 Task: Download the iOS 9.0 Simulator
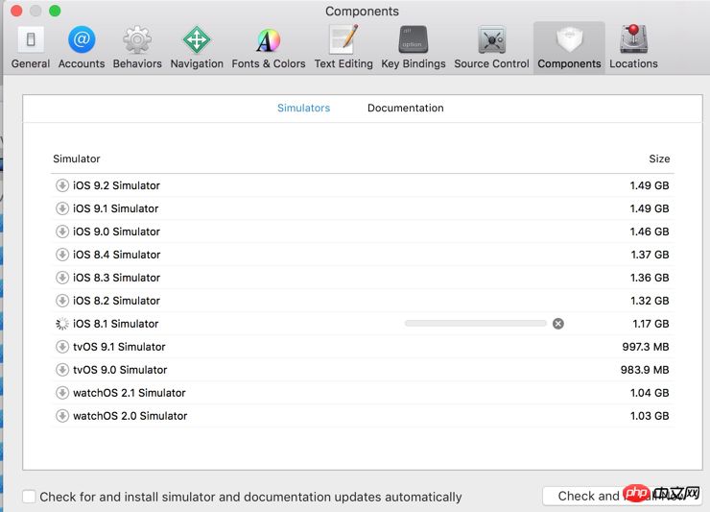tap(62, 232)
